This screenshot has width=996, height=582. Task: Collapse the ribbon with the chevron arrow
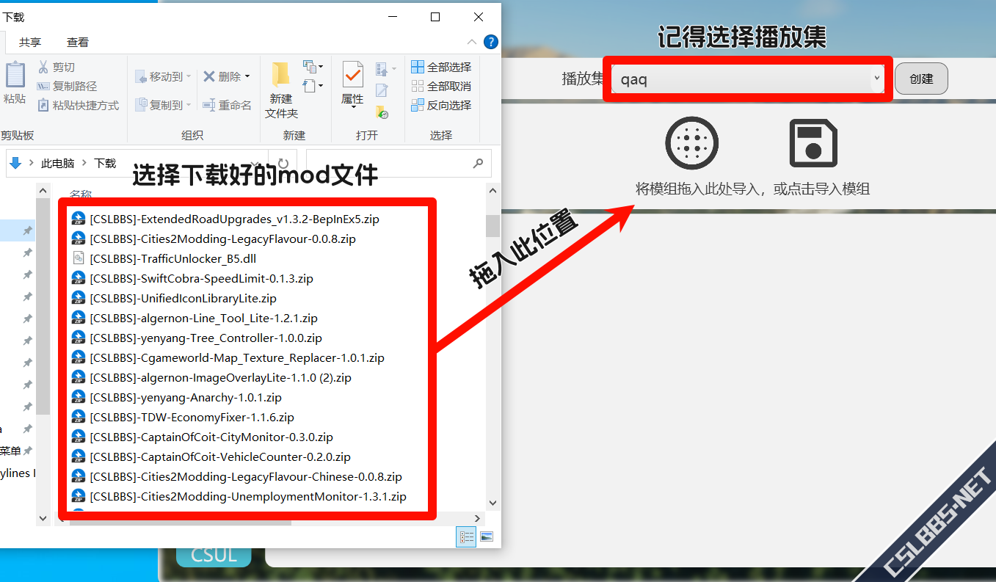(471, 43)
